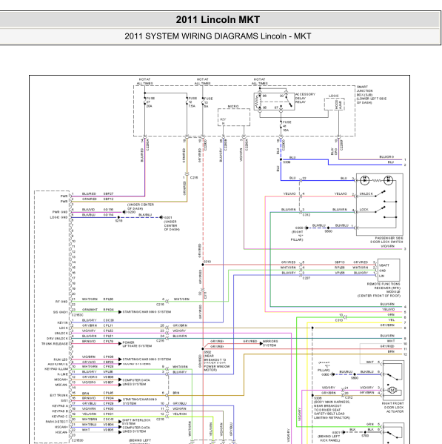Image resolution: width=442 pixels, height=444 pixels.
Task: Click the 'LOGIC' box label
Action: pyautogui.click(x=334, y=96)
